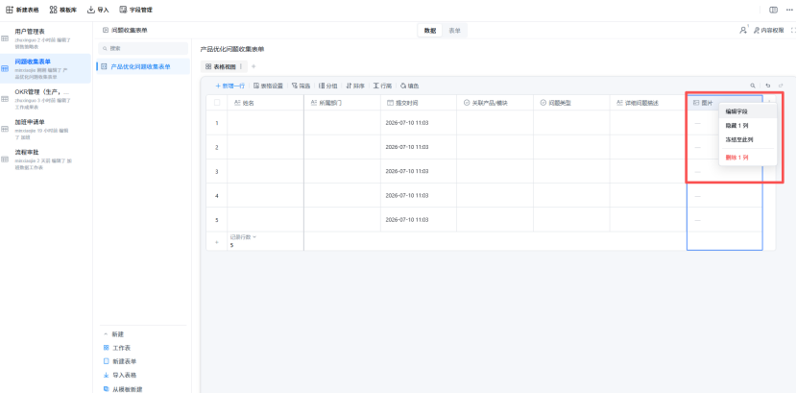Click the 提交时间 column header
The image size is (797, 393).
coord(419,103)
